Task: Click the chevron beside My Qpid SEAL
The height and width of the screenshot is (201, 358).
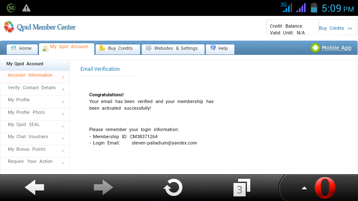Action: click(x=63, y=126)
